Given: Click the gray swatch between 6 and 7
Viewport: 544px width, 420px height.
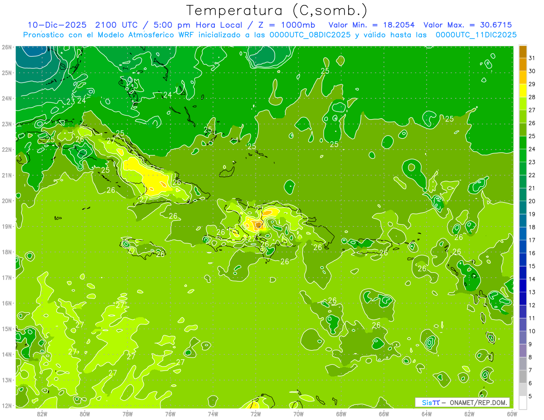Looking at the screenshot, I should [x=523, y=377].
